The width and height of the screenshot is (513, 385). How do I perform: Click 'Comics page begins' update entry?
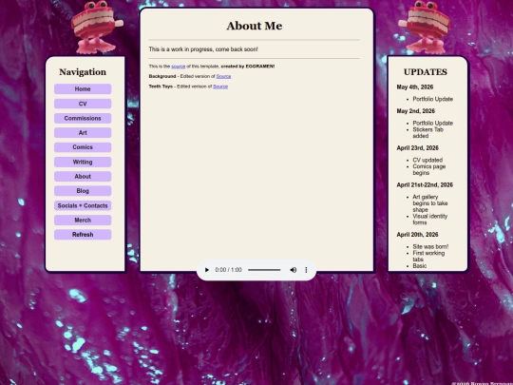coord(428,169)
